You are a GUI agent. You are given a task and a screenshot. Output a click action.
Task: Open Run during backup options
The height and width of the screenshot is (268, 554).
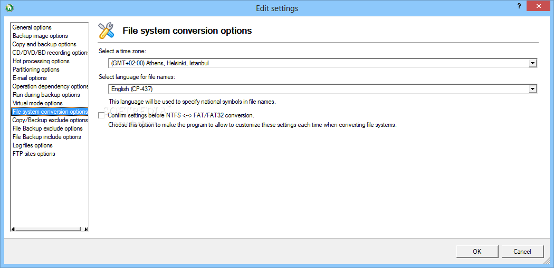(x=50, y=95)
